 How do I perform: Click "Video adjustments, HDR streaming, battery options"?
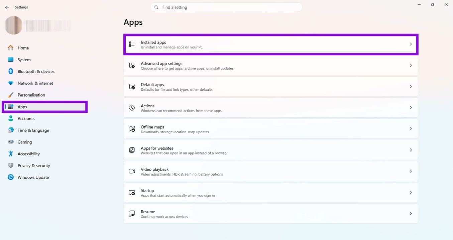click(182, 174)
